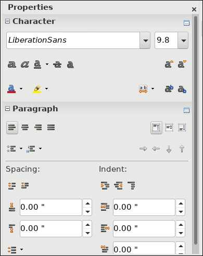This screenshot has width=203, height=256.
Task: Click move up arrow
Action: 182,149
